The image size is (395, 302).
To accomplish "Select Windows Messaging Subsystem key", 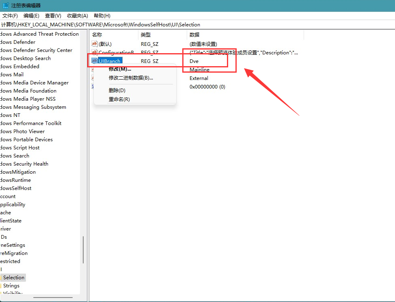I will pos(33,107).
